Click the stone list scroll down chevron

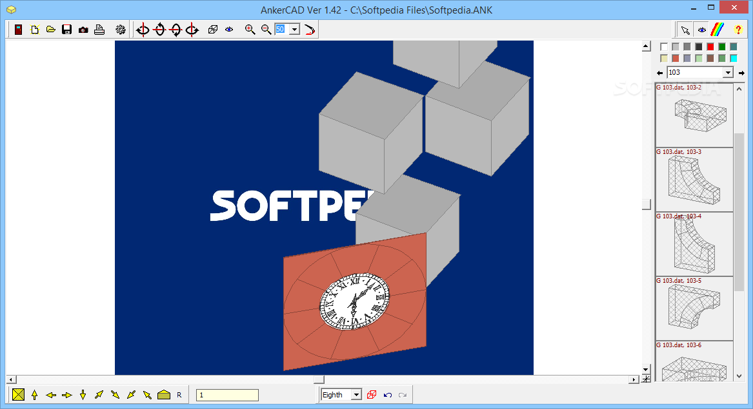pyautogui.click(x=739, y=376)
